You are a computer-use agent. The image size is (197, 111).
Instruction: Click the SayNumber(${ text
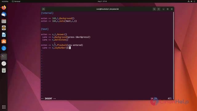(62, 48)
